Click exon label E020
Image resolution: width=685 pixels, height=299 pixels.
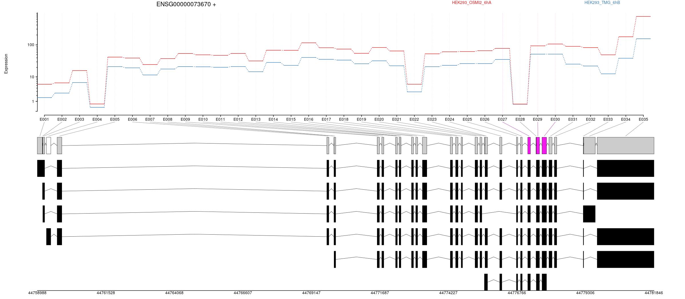click(379, 119)
